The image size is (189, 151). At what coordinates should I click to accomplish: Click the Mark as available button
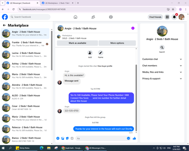(77, 43)
